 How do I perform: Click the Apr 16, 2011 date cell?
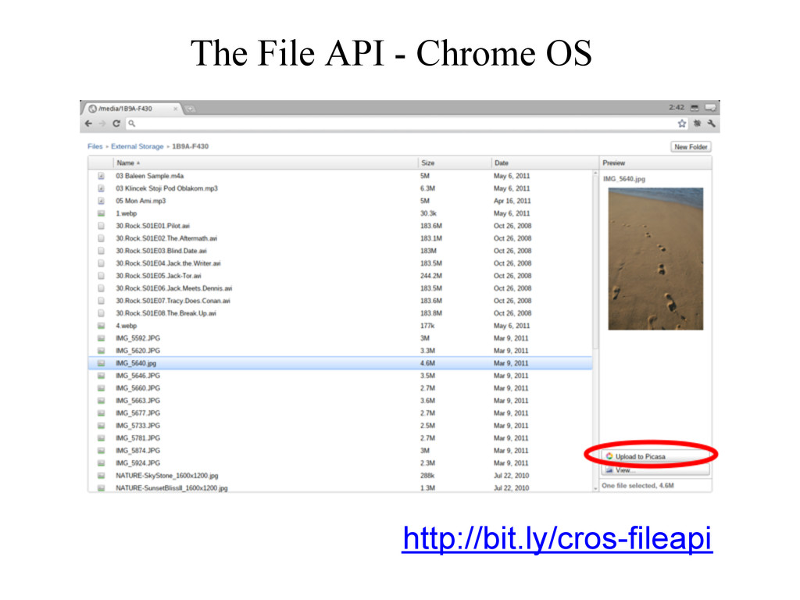click(512, 201)
